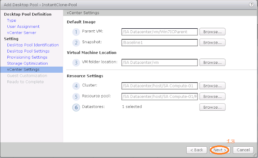The image size is (258, 158).
Task: Click step 2 circle for Snapshot
Action: click(76, 43)
